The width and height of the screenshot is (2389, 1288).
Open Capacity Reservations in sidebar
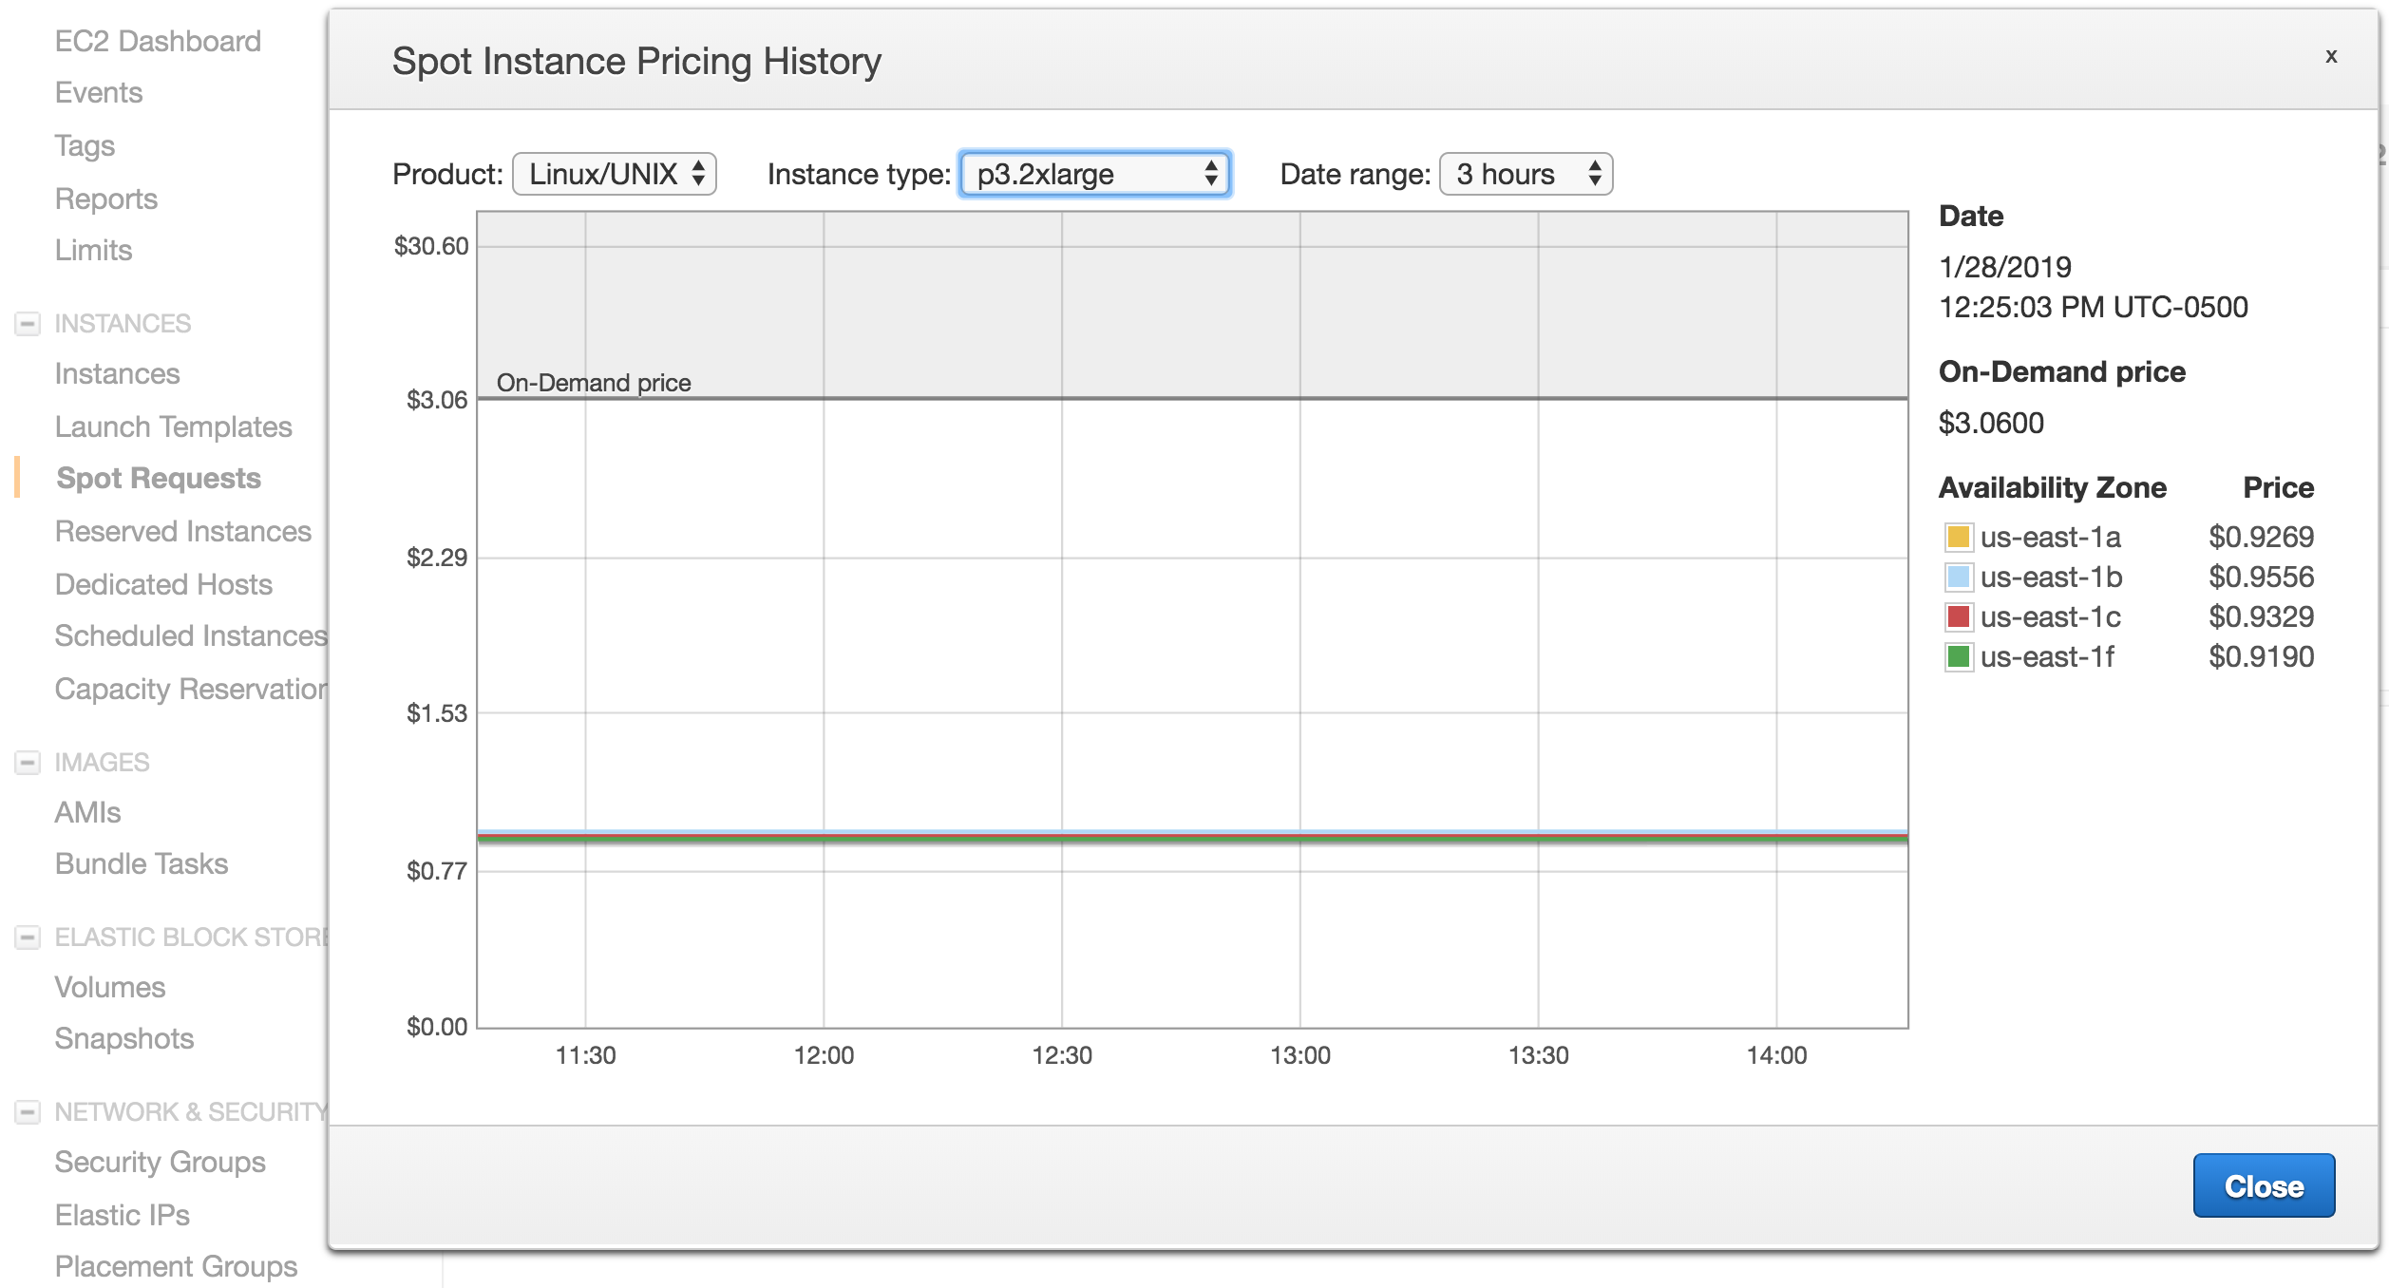191,689
